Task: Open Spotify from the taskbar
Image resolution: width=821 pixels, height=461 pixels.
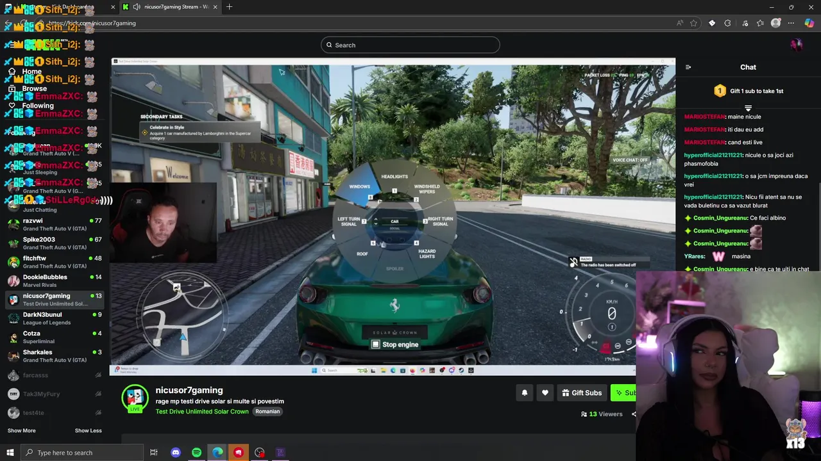Action: [x=197, y=453]
